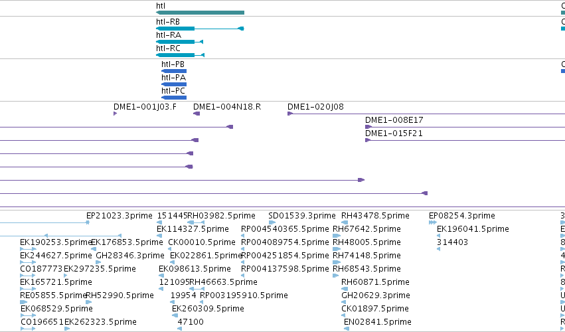The width and height of the screenshot is (565, 332).
Task: Click the DME1-015F21 start arrow
Action: pyautogui.click(x=368, y=140)
